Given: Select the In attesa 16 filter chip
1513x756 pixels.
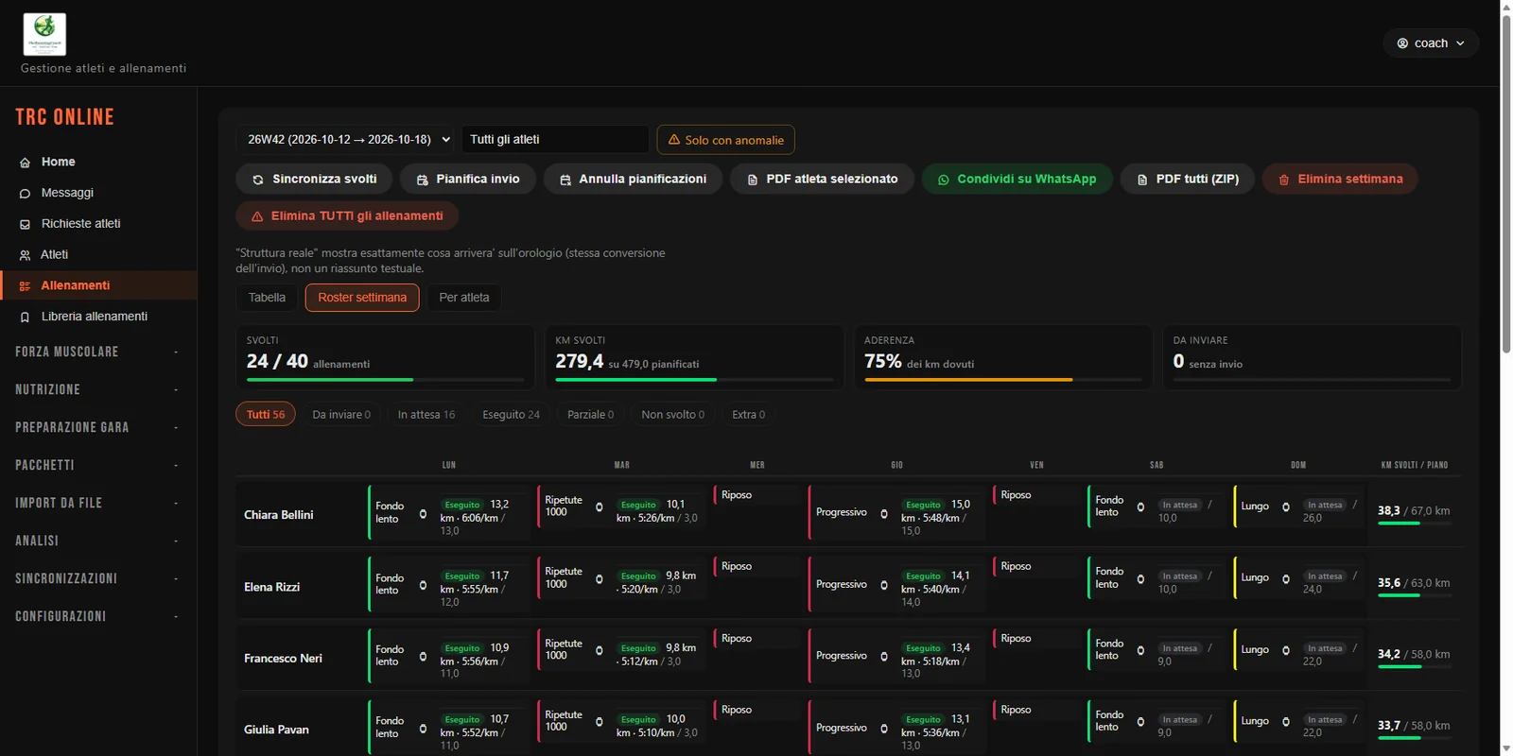Looking at the screenshot, I should (426, 415).
